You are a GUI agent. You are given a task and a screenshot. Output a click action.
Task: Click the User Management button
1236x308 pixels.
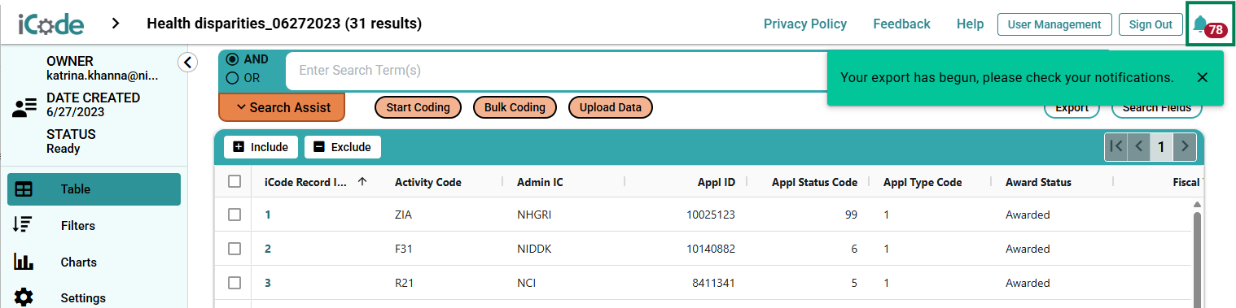pos(1054,24)
